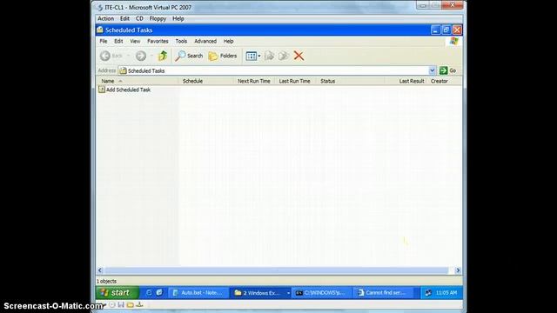557x313 pixels.
Task: Open Virtual PC Floppy menu
Action: (x=158, y=18)
